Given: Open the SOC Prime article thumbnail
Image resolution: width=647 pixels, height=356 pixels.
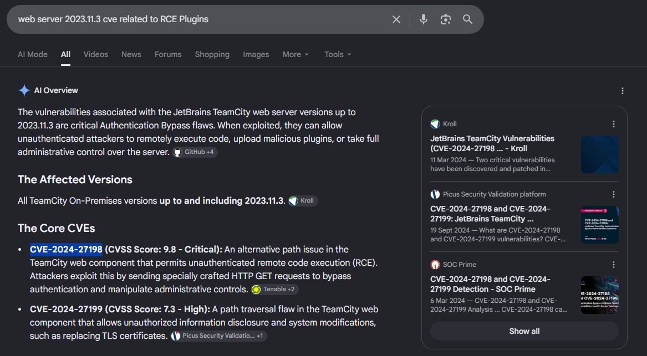Looking at the screenshot, I should pyautogui.click(x=599, y=295).
